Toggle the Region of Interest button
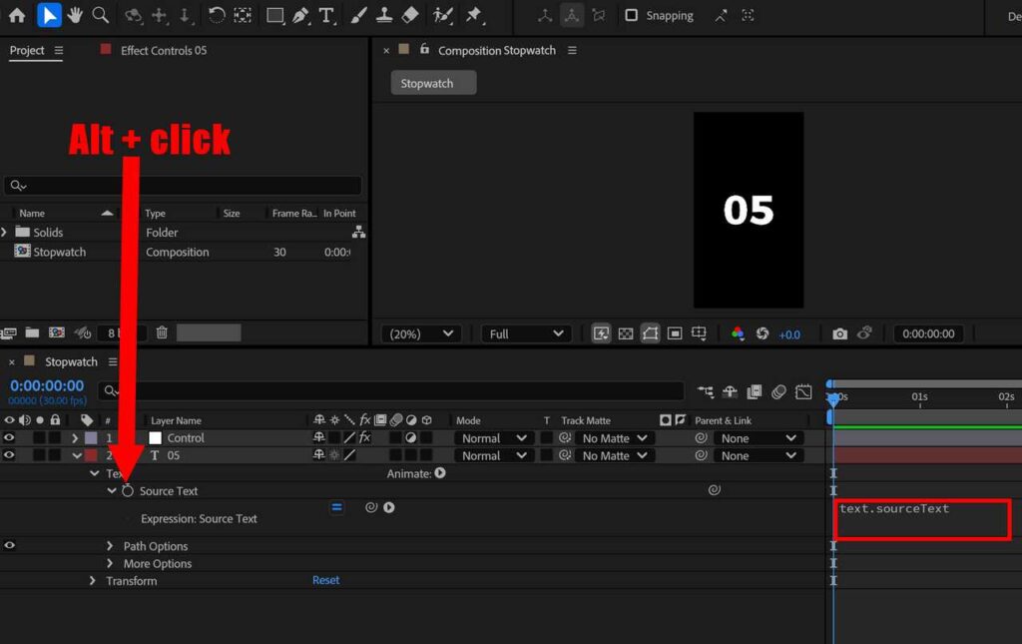The image size is (1022, 644). coord(675,333)
